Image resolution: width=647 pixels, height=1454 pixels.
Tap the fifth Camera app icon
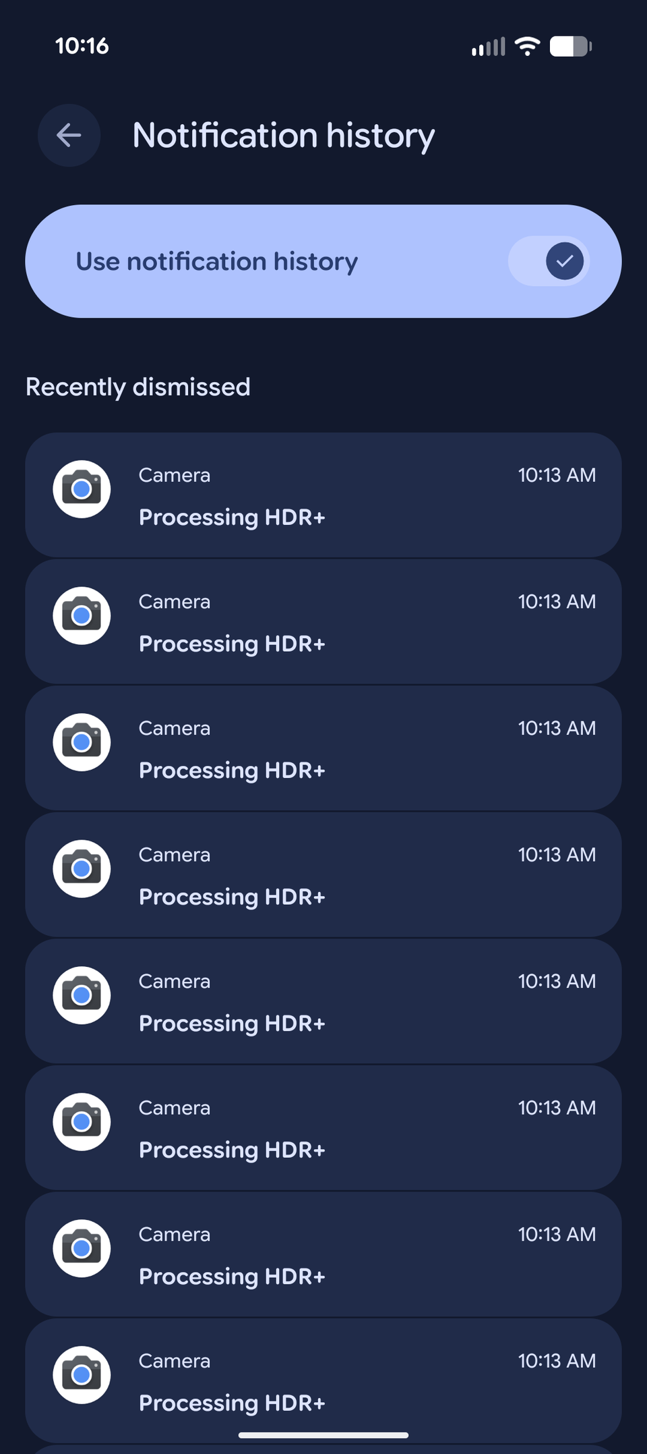click(82, 995)
